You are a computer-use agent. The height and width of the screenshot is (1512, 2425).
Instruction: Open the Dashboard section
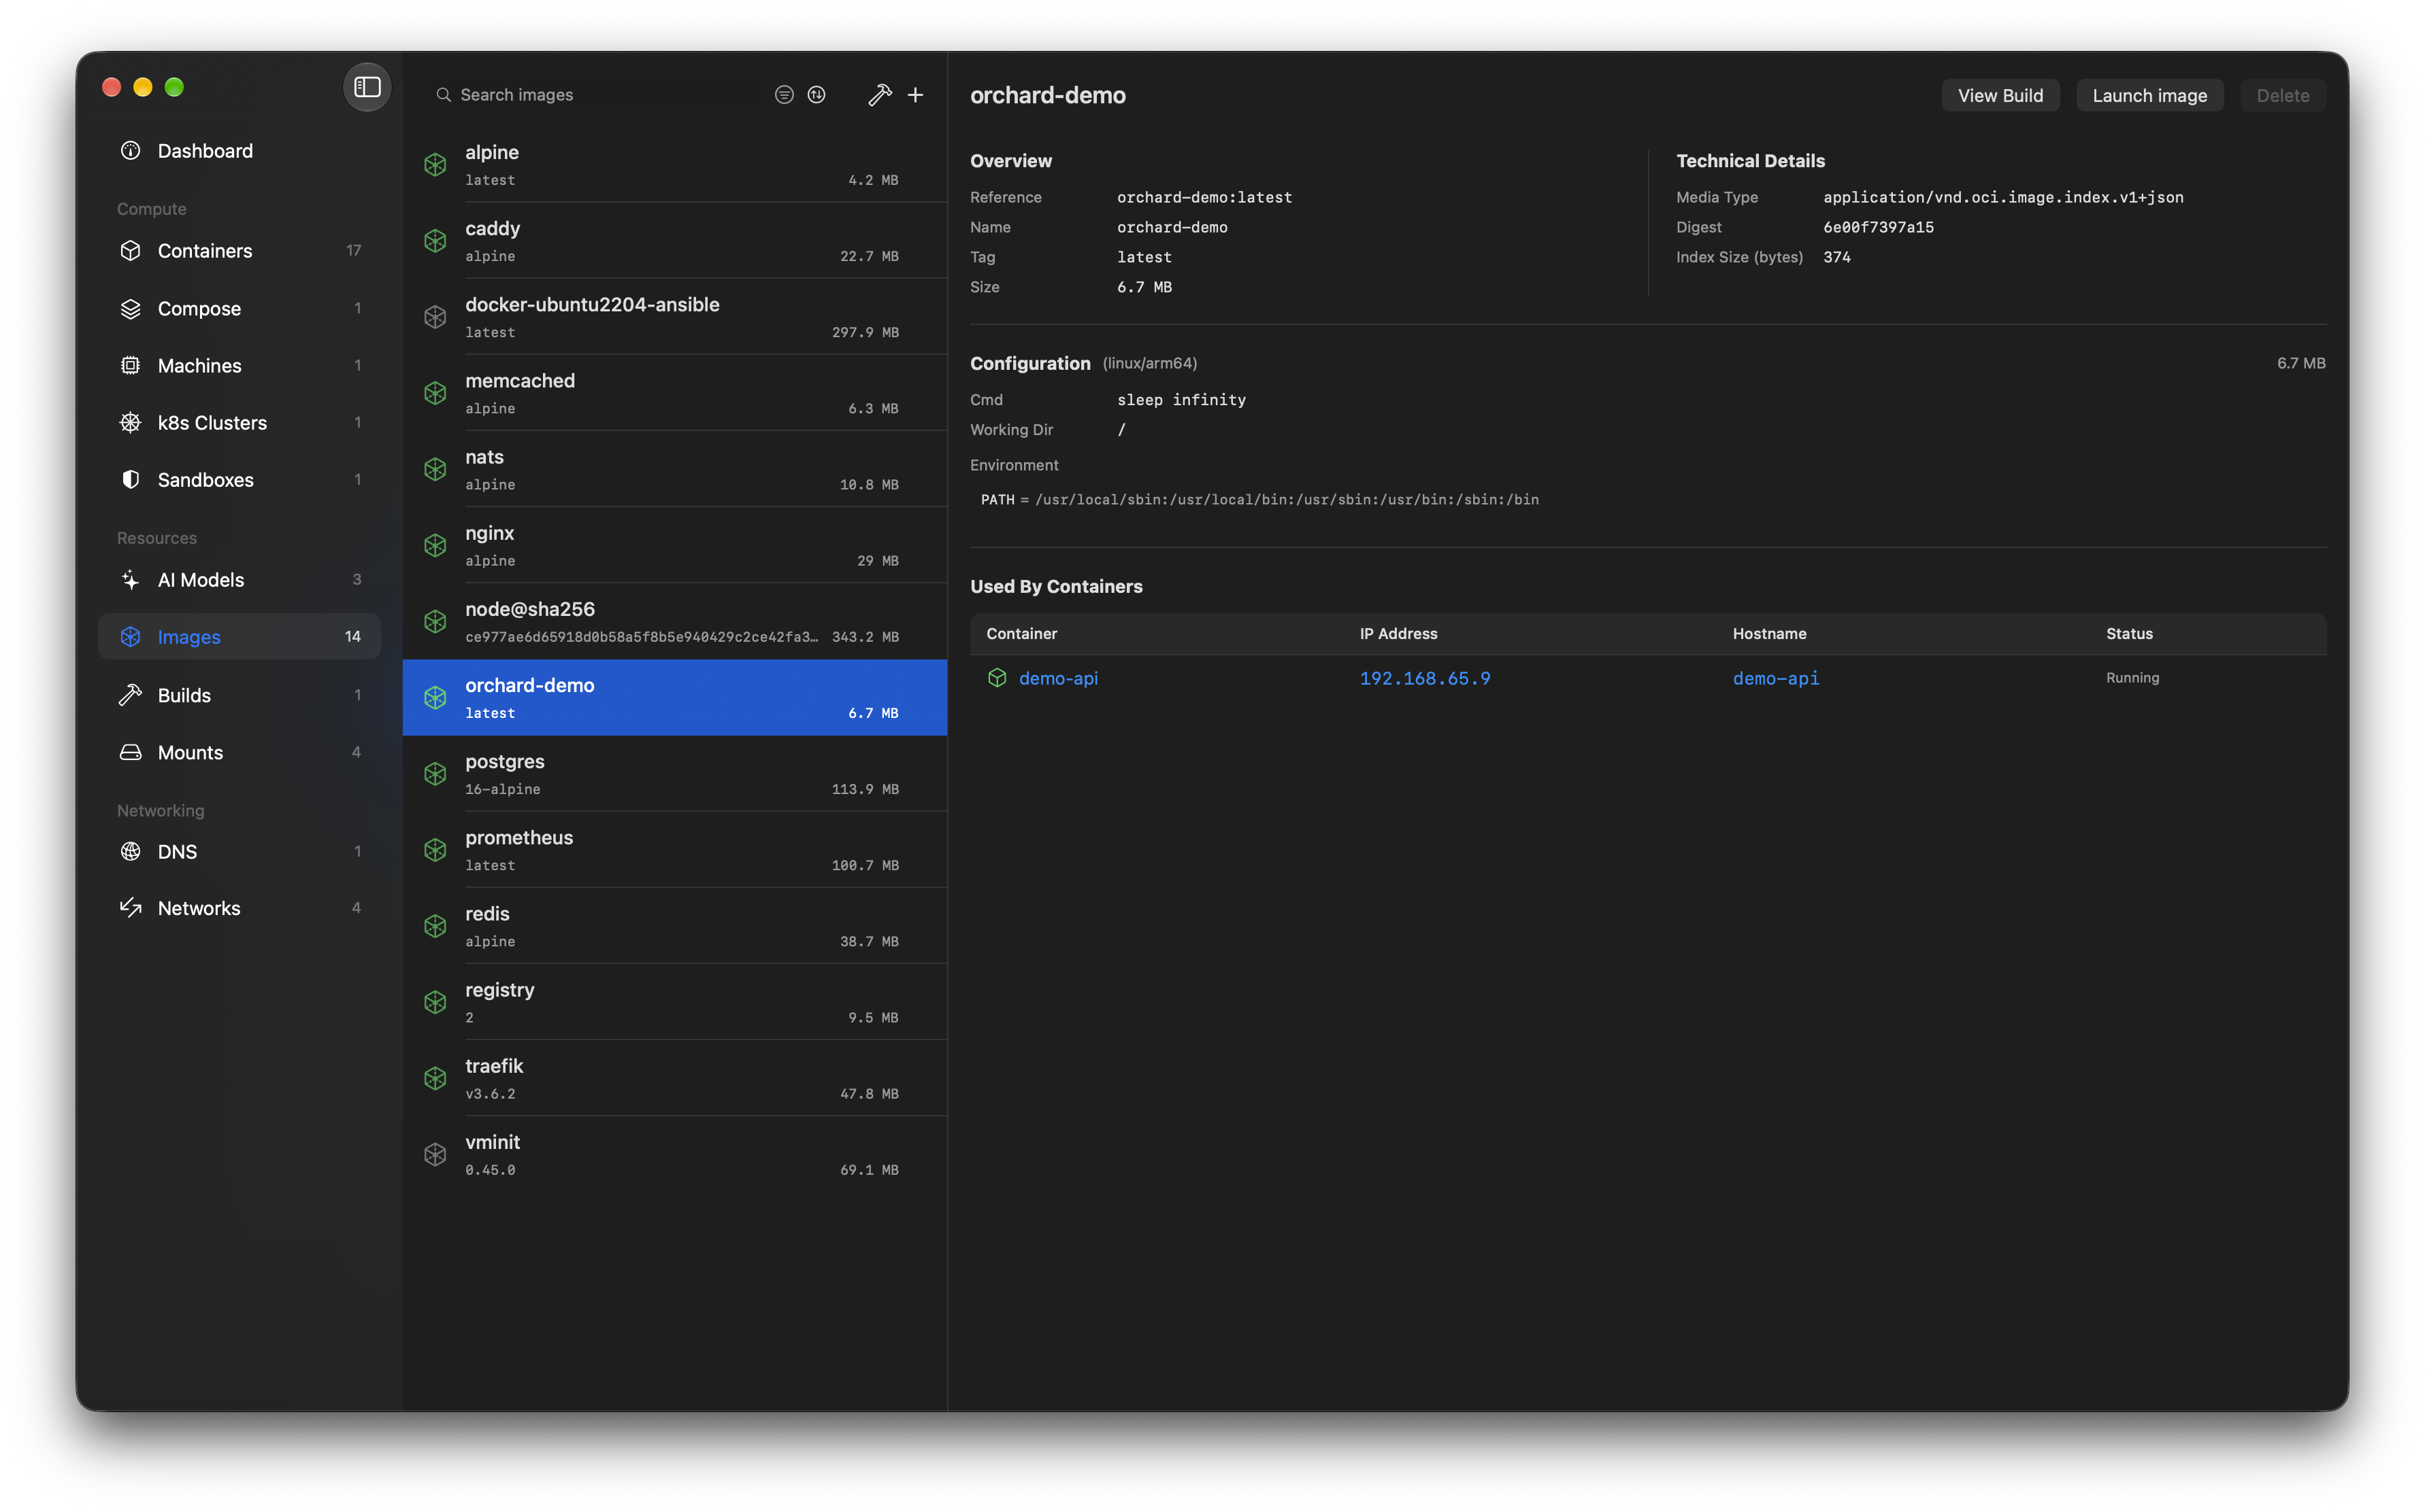240,151
